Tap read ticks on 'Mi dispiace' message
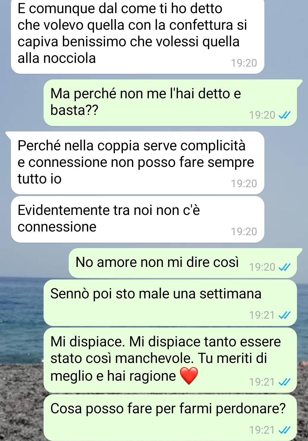The image size is (308, 441). pos(284,382)
